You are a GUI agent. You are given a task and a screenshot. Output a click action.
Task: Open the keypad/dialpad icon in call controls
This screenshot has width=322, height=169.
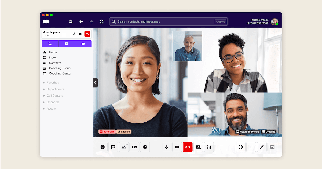click(134, 147)
